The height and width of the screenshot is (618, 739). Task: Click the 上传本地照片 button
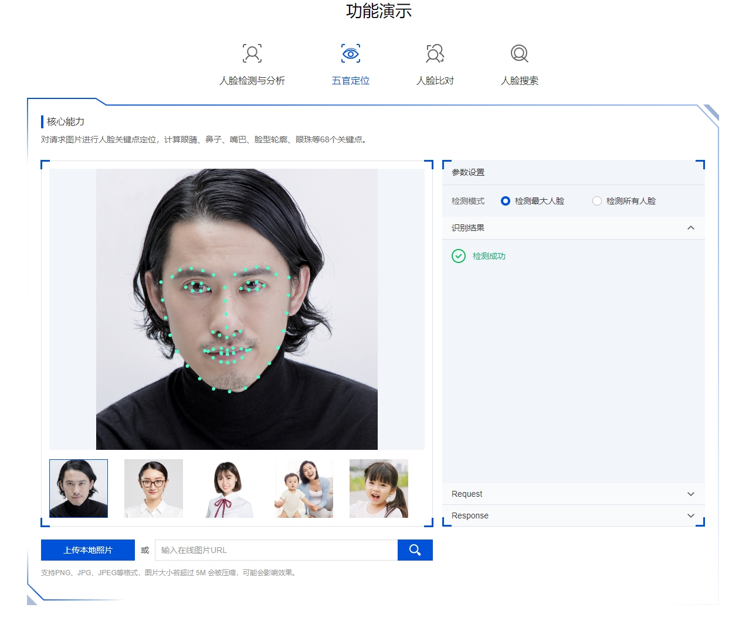(88, 550)
